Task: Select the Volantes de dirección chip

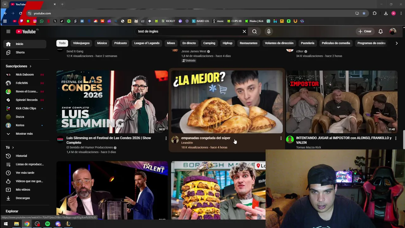Action: tap(279, 43)
